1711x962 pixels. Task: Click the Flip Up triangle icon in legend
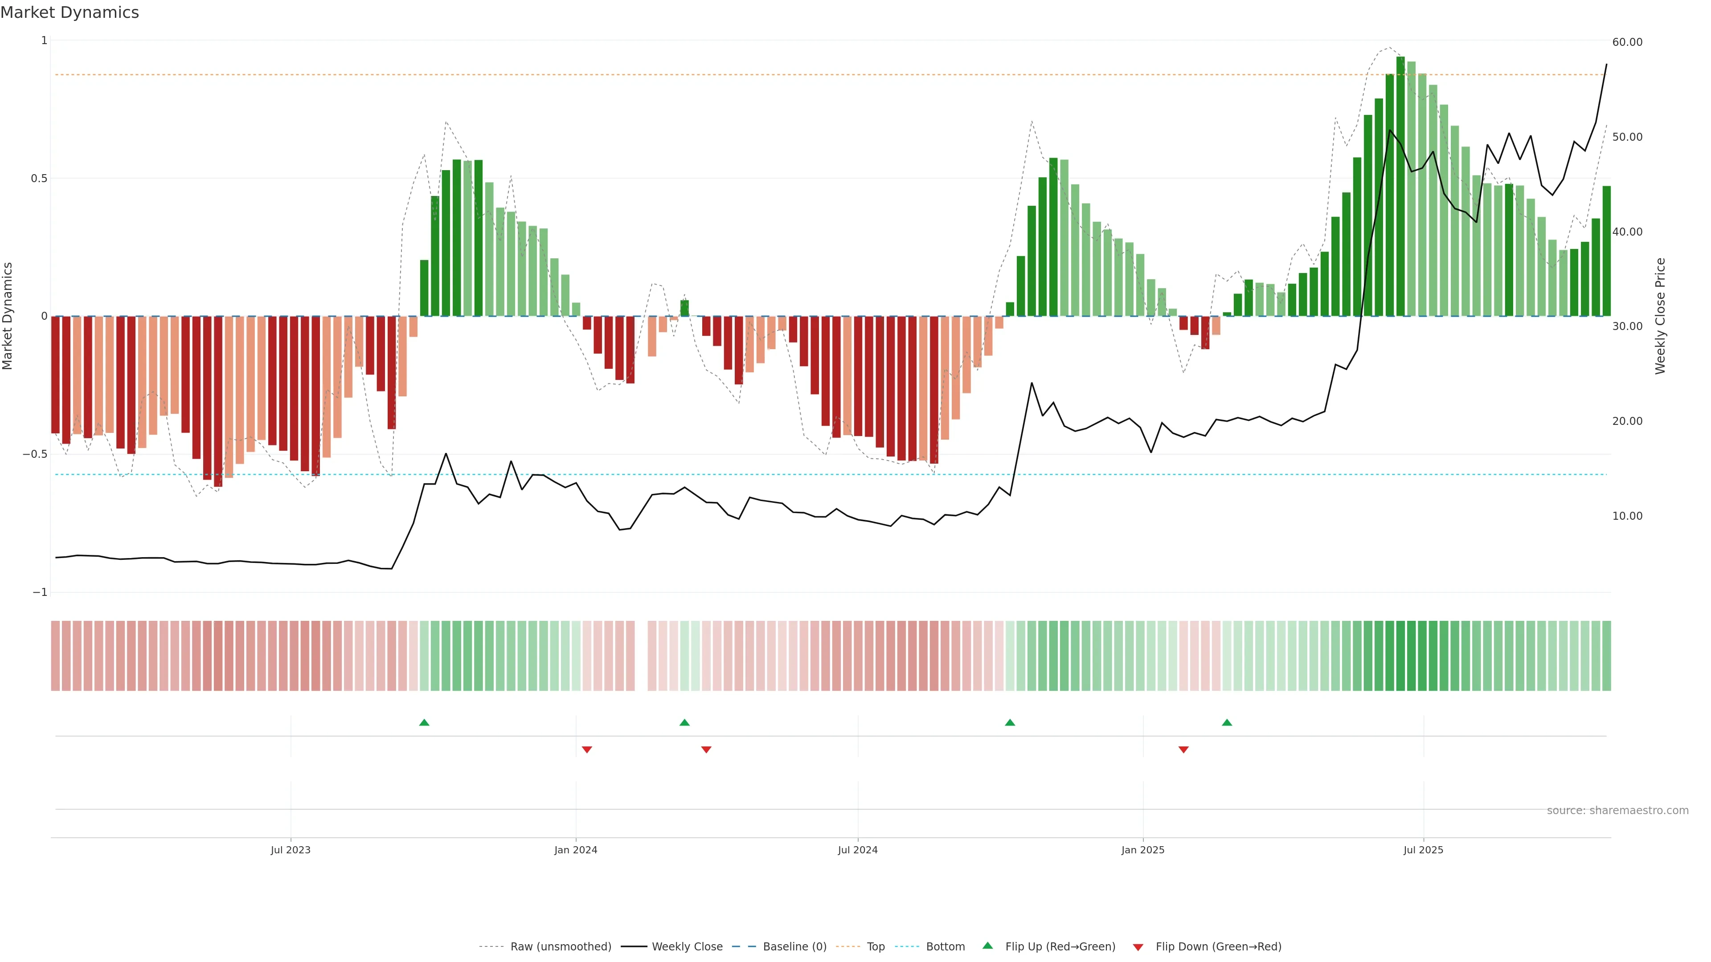pos(988,946)
